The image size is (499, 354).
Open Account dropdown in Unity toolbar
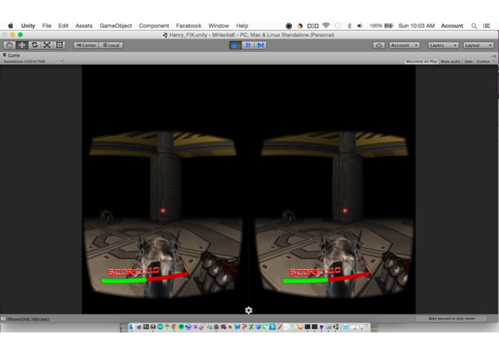pyautogui.click(x=404, y=45)
